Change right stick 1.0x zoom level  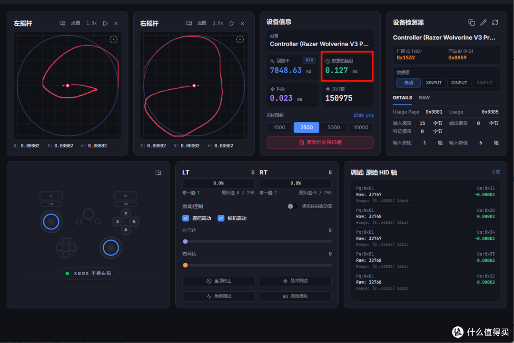pyautogui.click(x=218, y=23)
